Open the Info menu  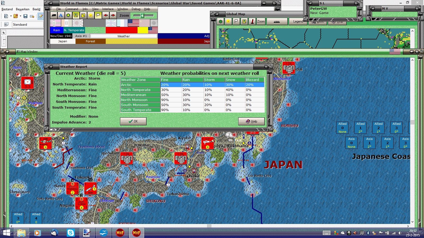pyautogui.click(x=85, y=9)
